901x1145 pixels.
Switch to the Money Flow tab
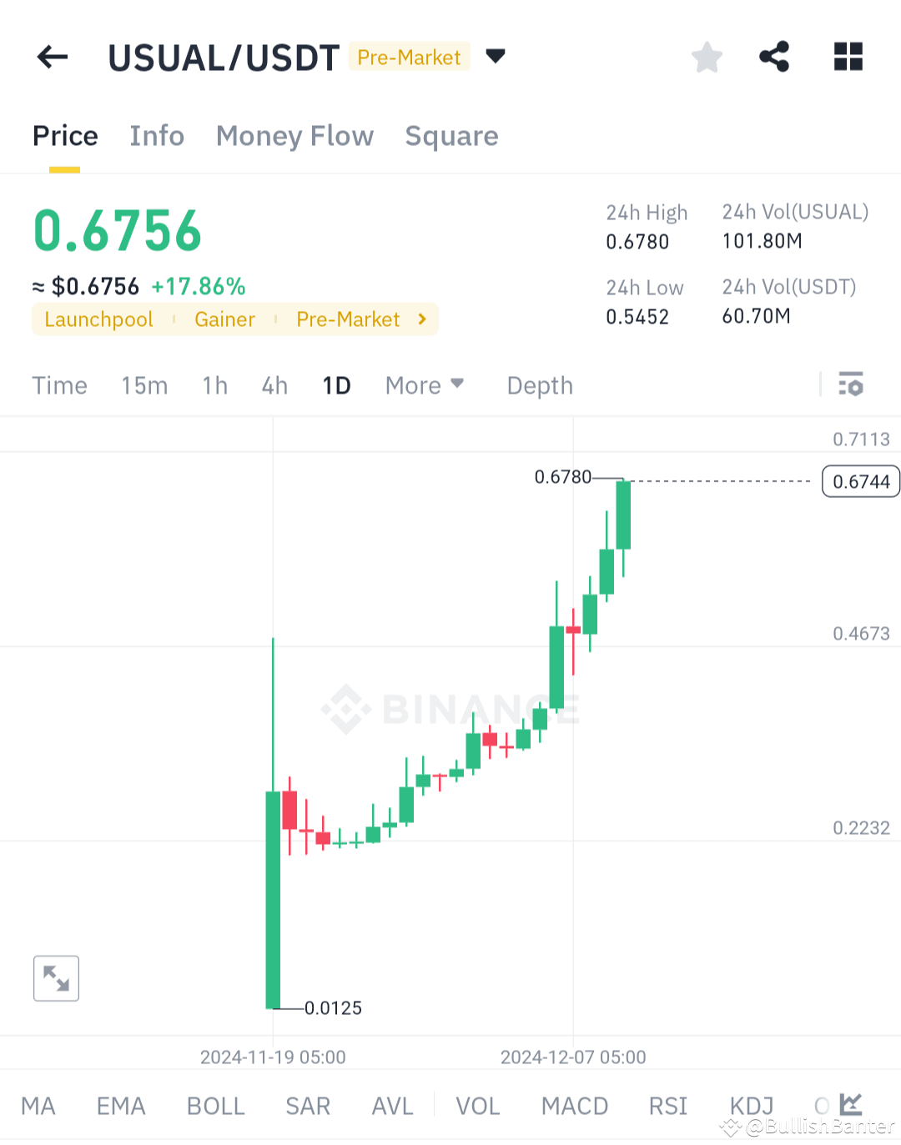(x=294, y=136)
